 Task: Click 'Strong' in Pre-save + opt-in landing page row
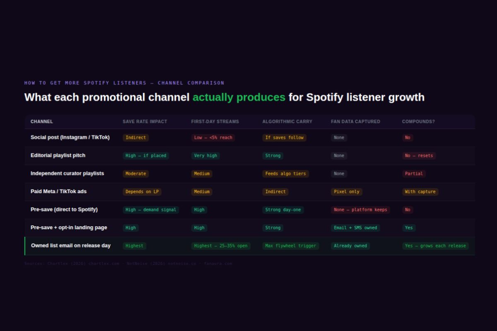pyautogui.click(x=273, y=228)
